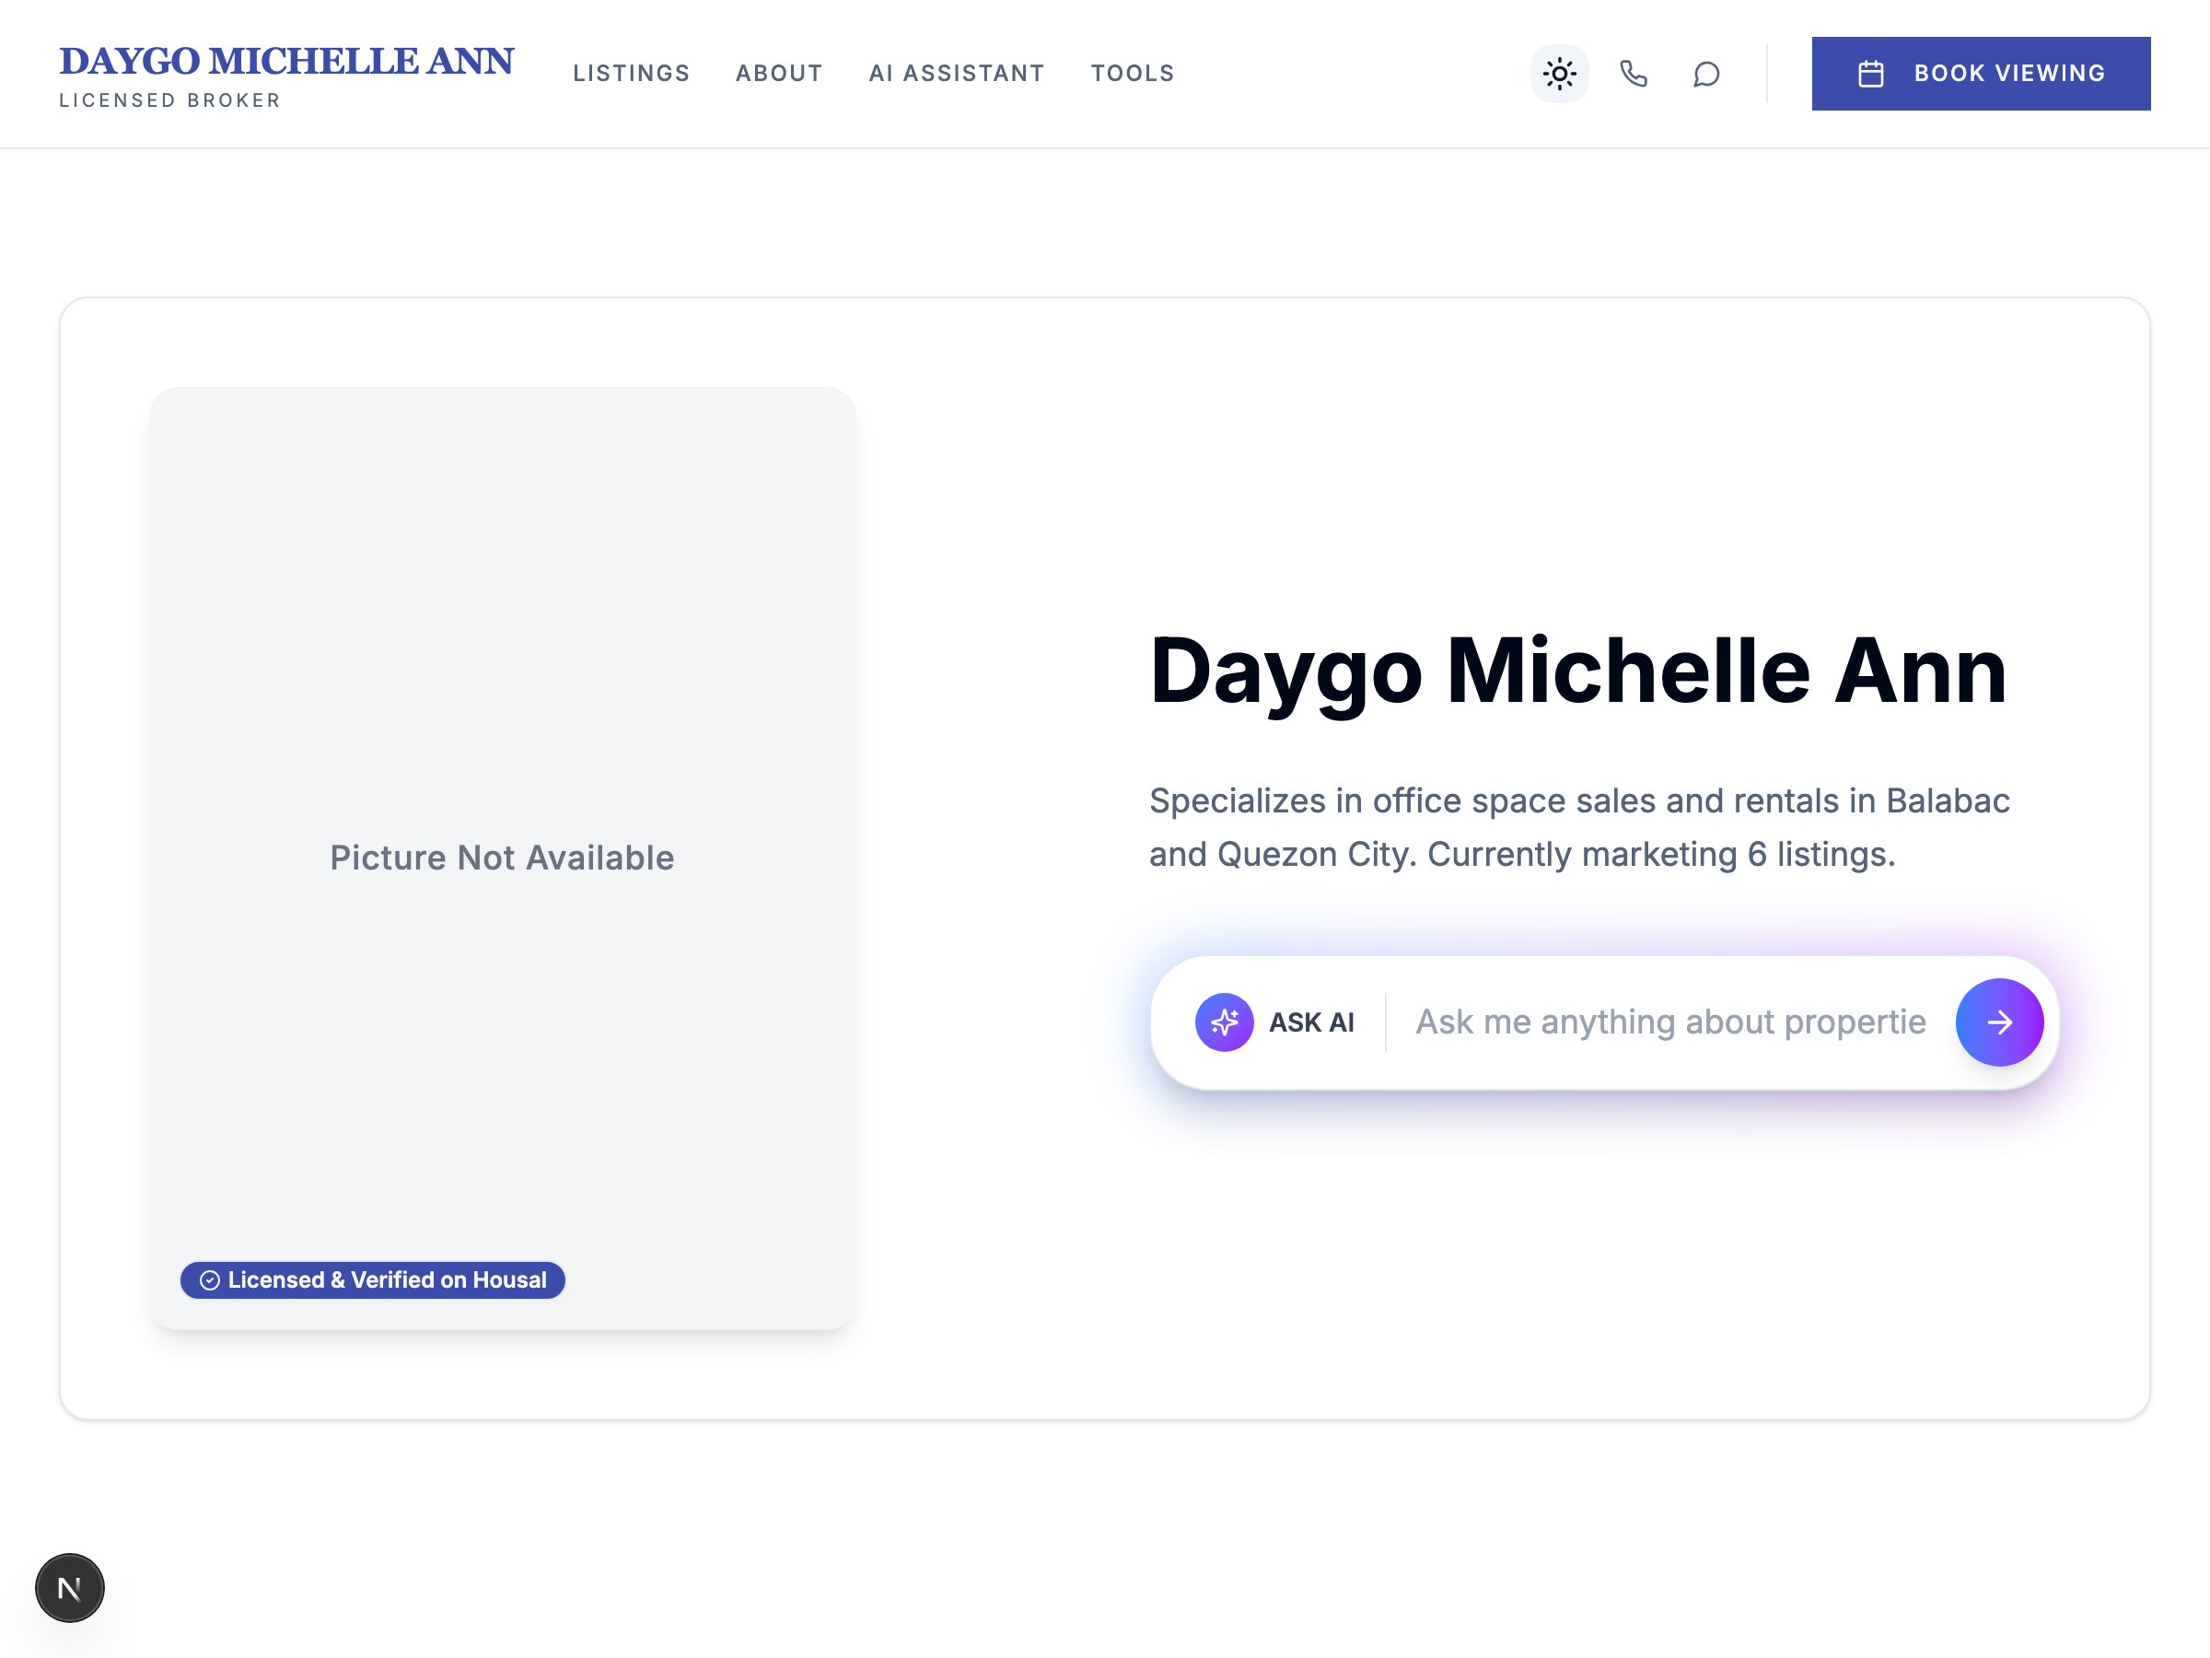Focus the Ask me anything input field
Screen dimensions: 2210x1658
1670,1022
